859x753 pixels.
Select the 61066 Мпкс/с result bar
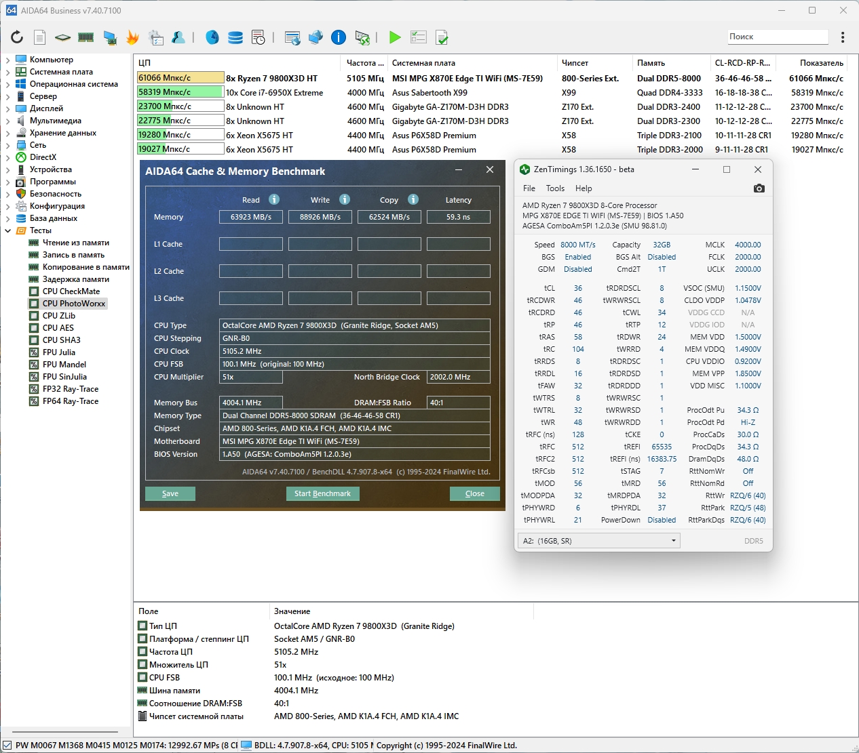(x=180, y=78)
